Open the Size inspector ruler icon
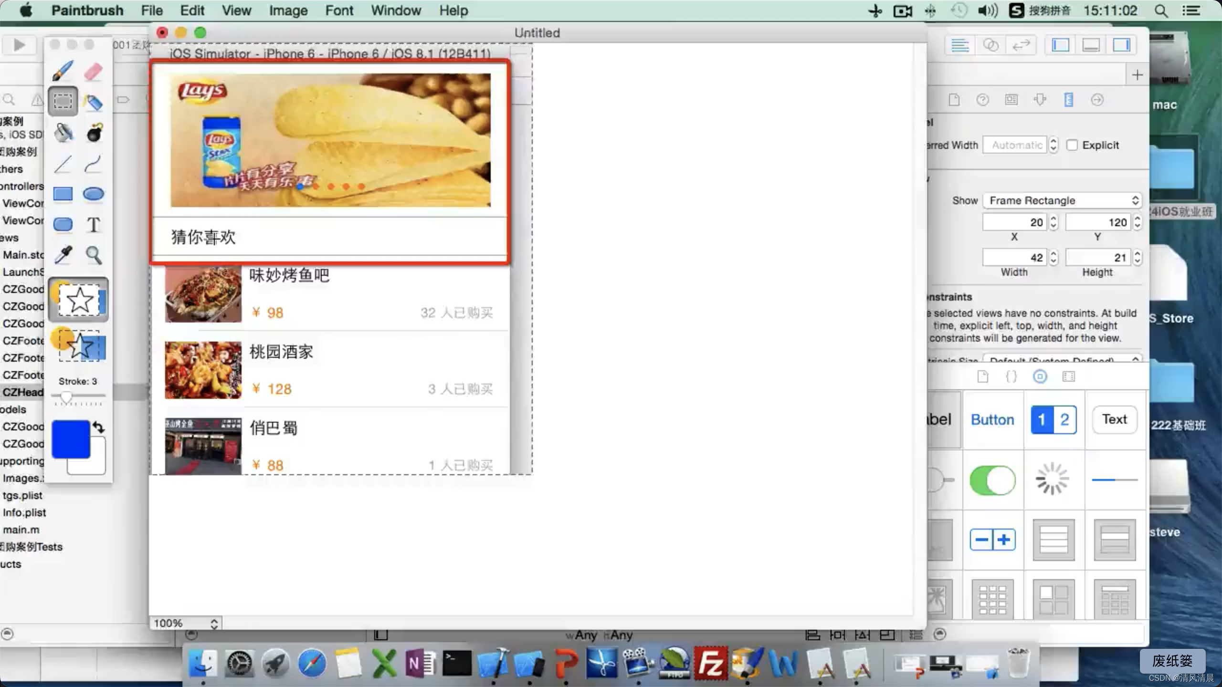This screenshot has width=1222, height=687. pyautogui.click(x=1068, y=100)
